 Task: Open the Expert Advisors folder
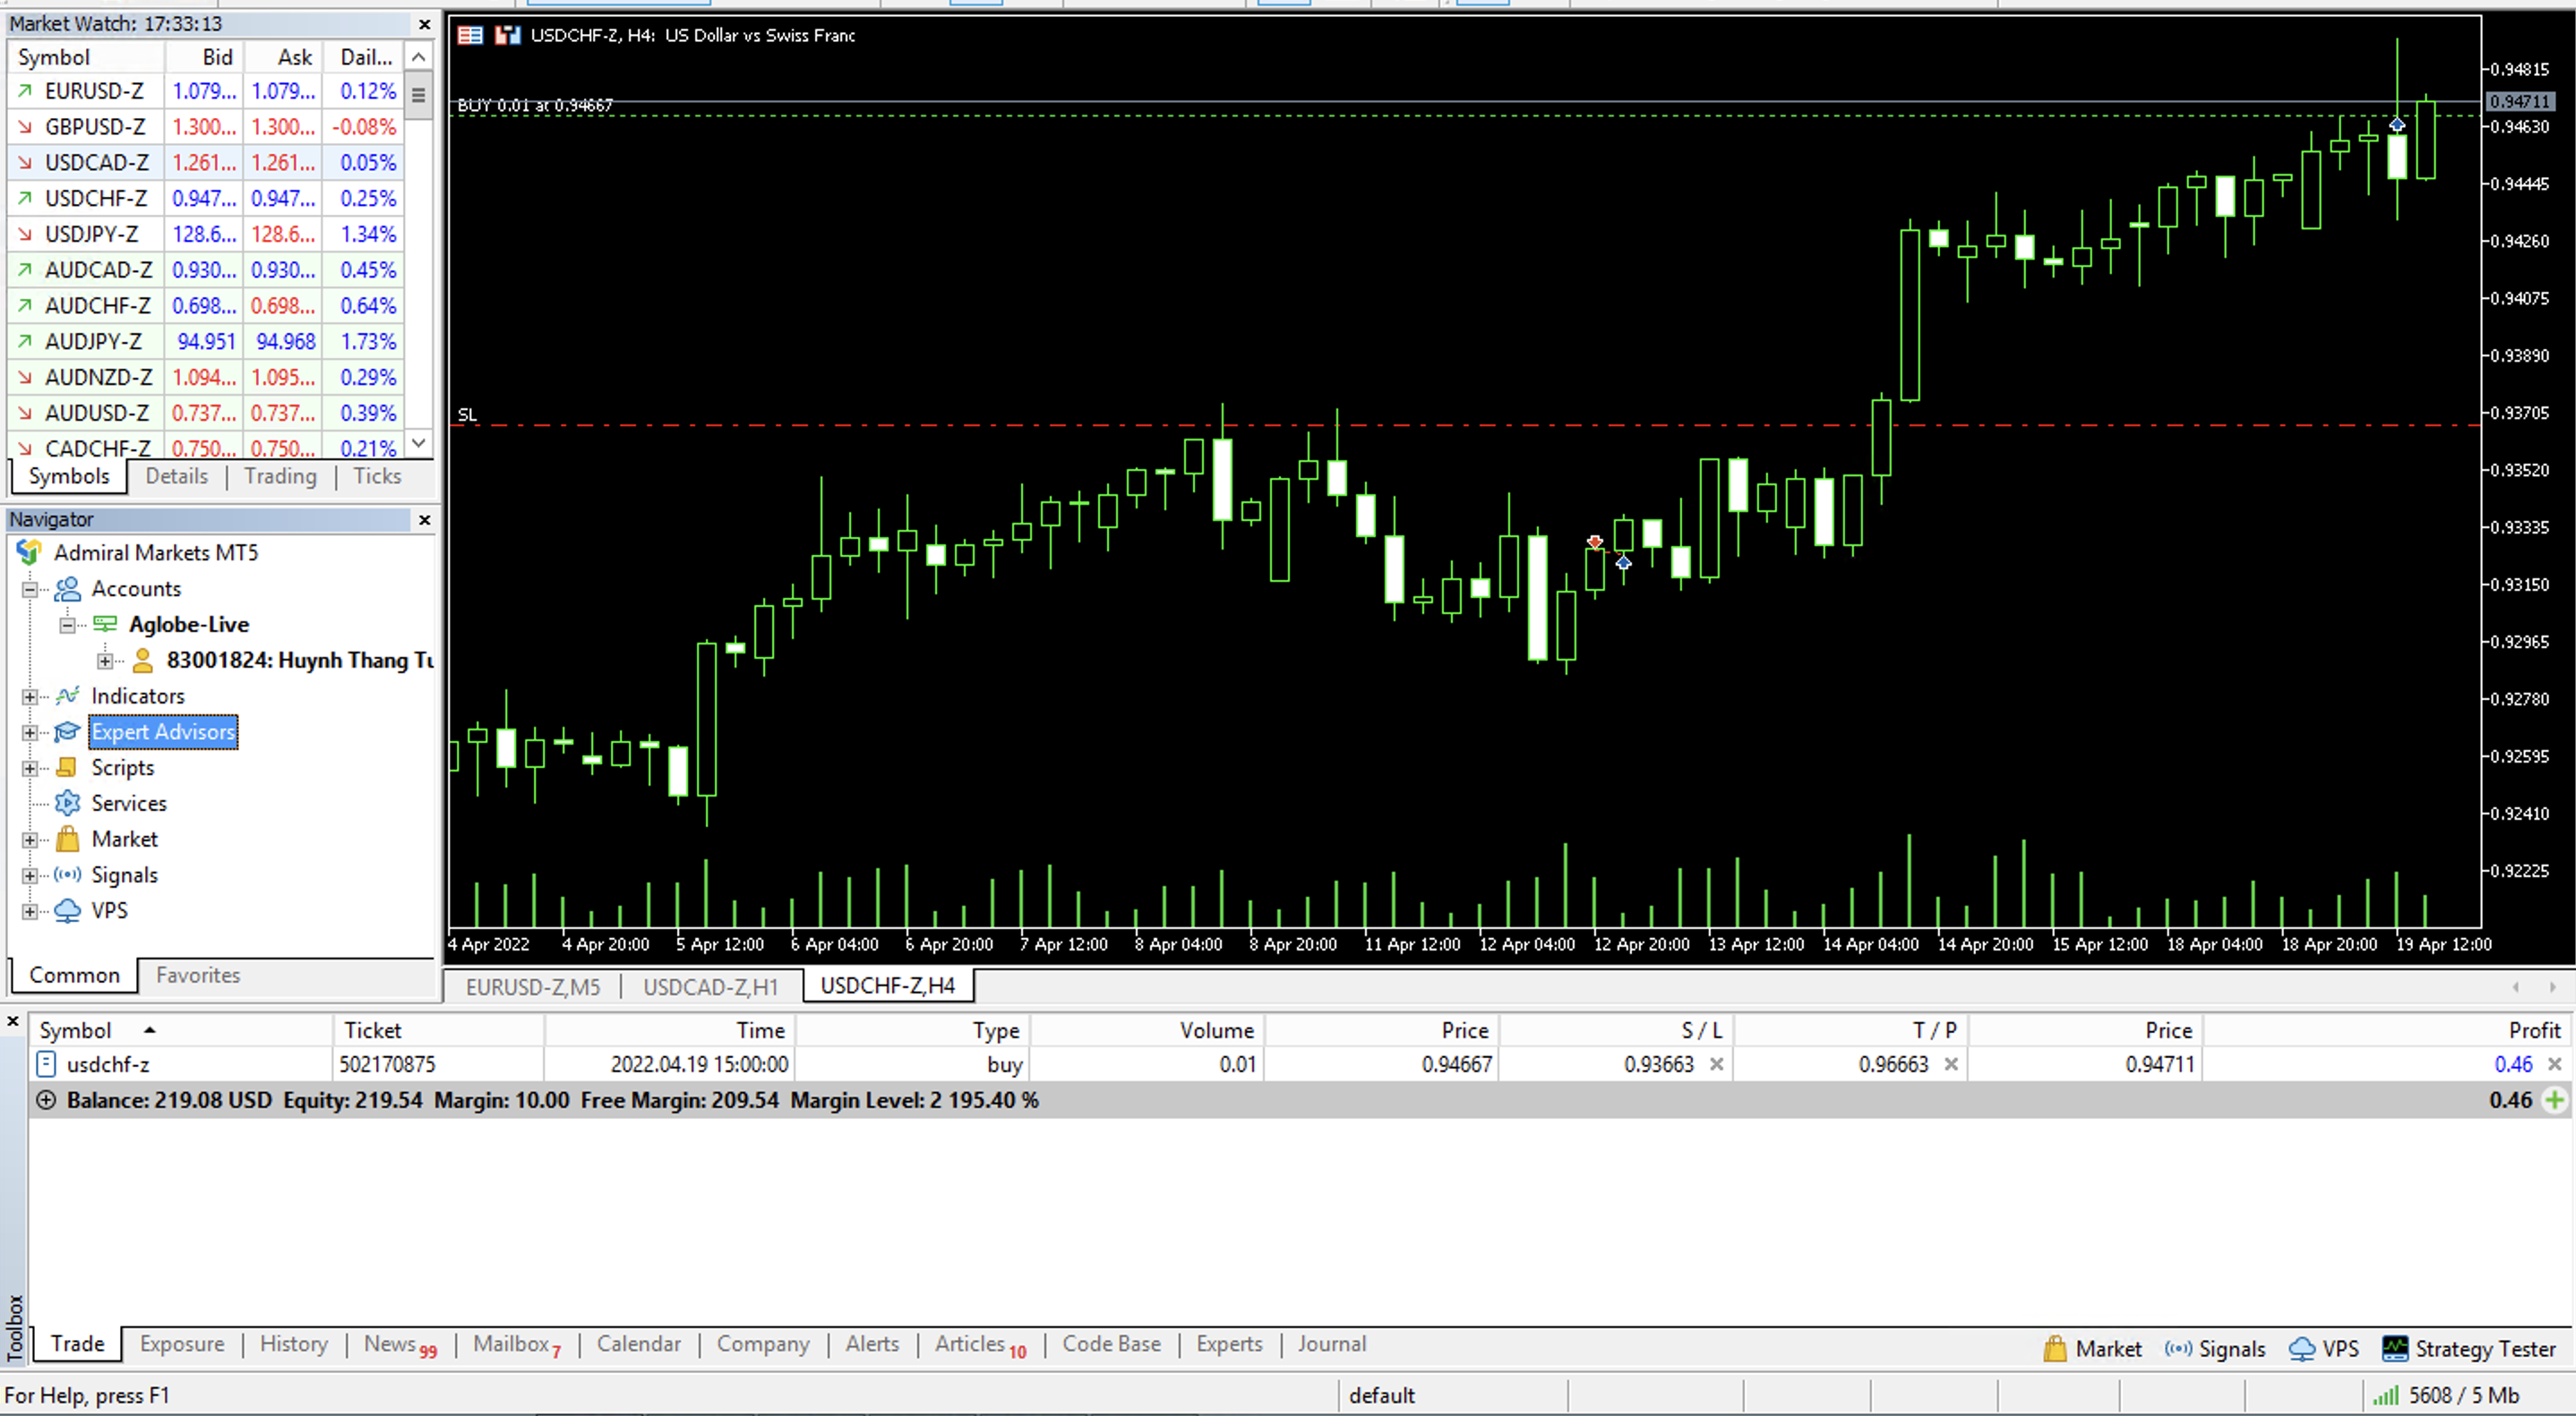pos(163,732)
